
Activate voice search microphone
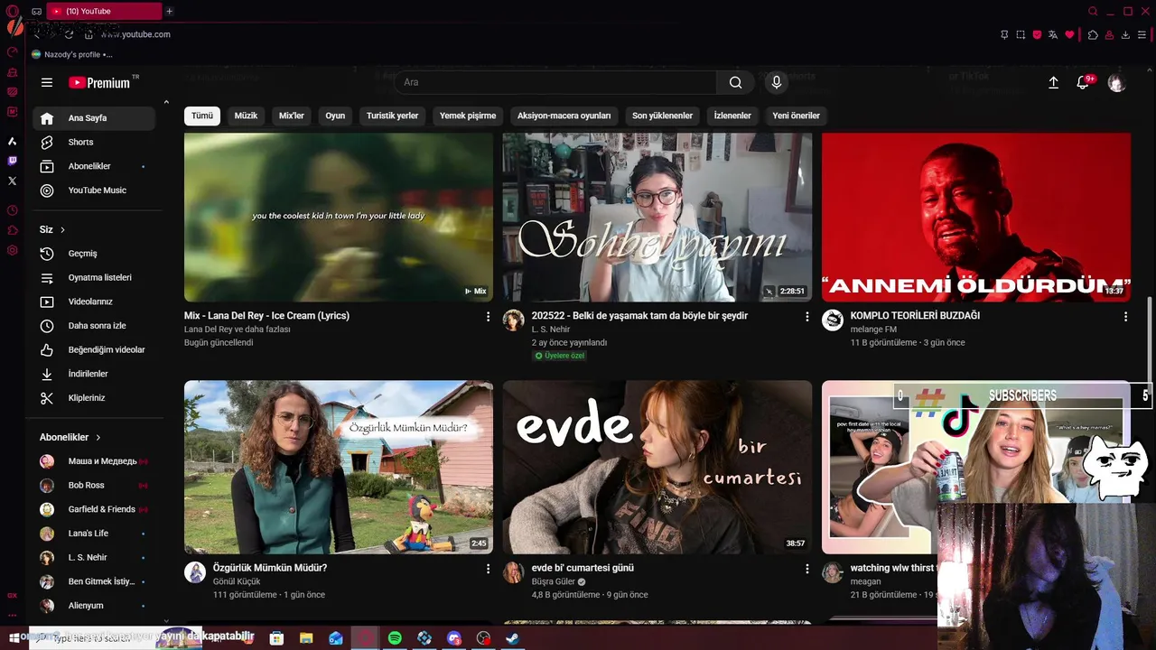pyautogui.click(x=776, y=82)
